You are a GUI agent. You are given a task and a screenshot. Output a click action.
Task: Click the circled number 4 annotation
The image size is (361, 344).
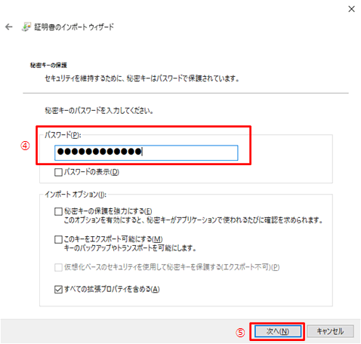tap(25, 146)
